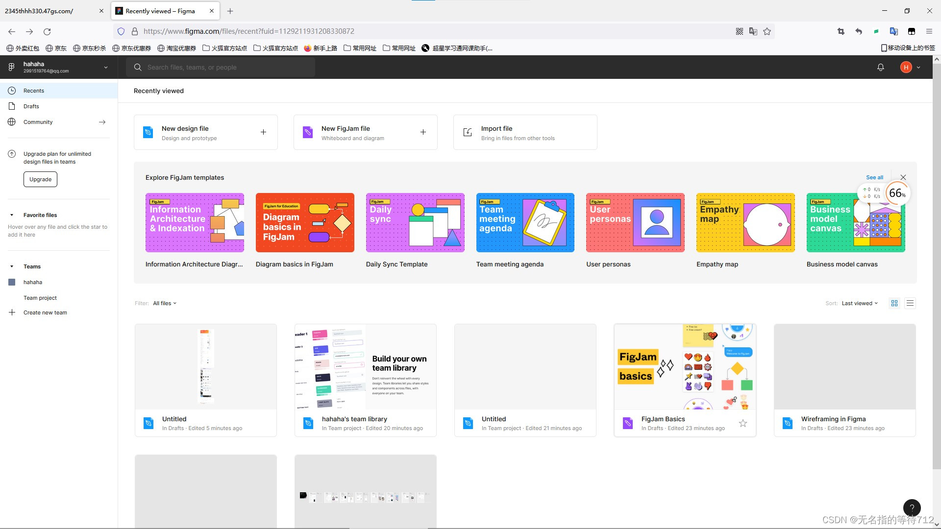This screenshot has height=529, width=941.
Task: Click the Import file icon
Action: click(468, 132)
